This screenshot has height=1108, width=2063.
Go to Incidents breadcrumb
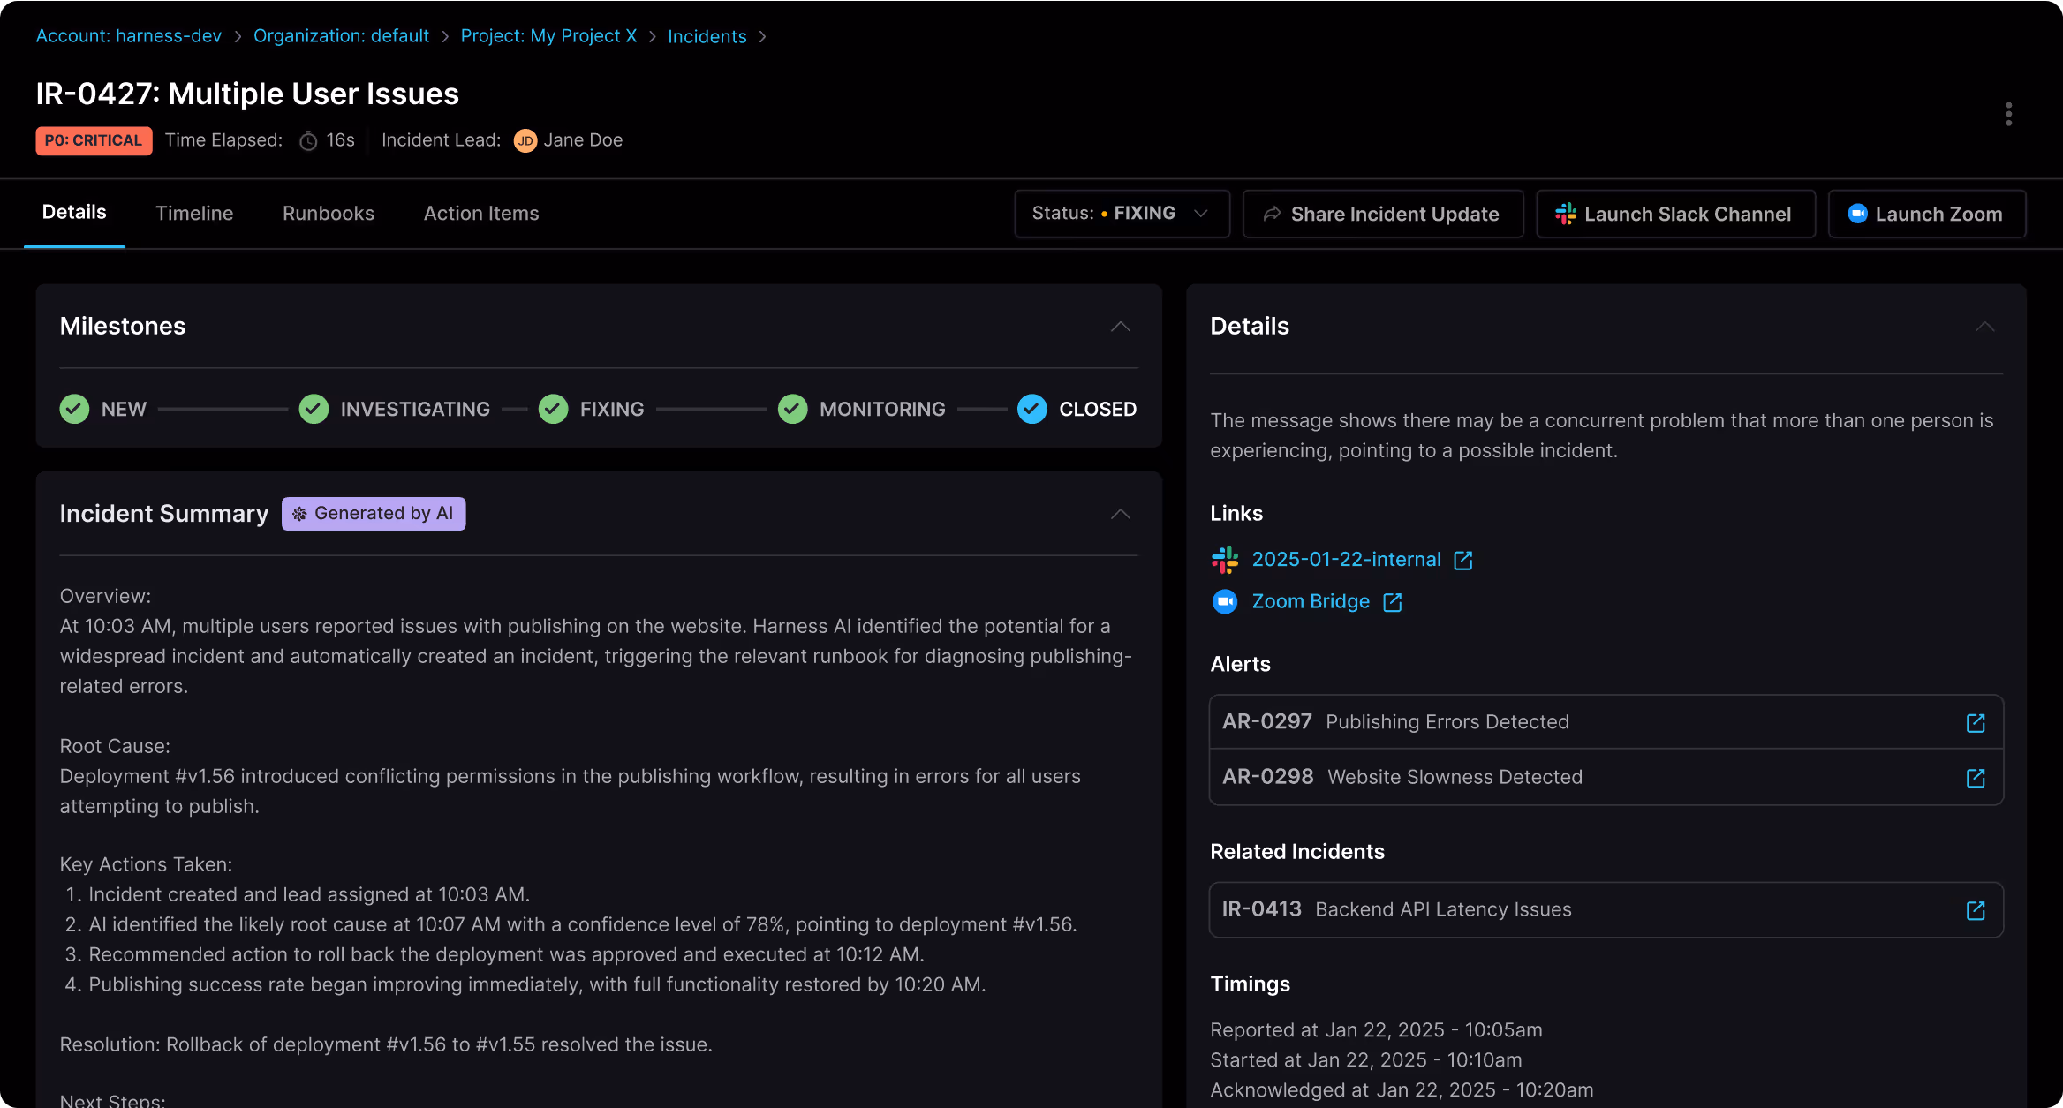coord(707,36)
